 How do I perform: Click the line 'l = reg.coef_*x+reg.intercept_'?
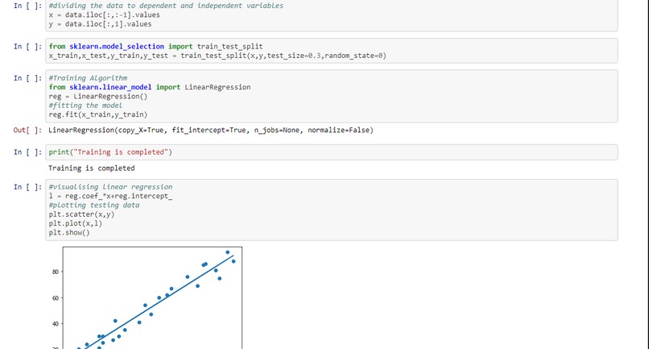(x=110, y=196)
